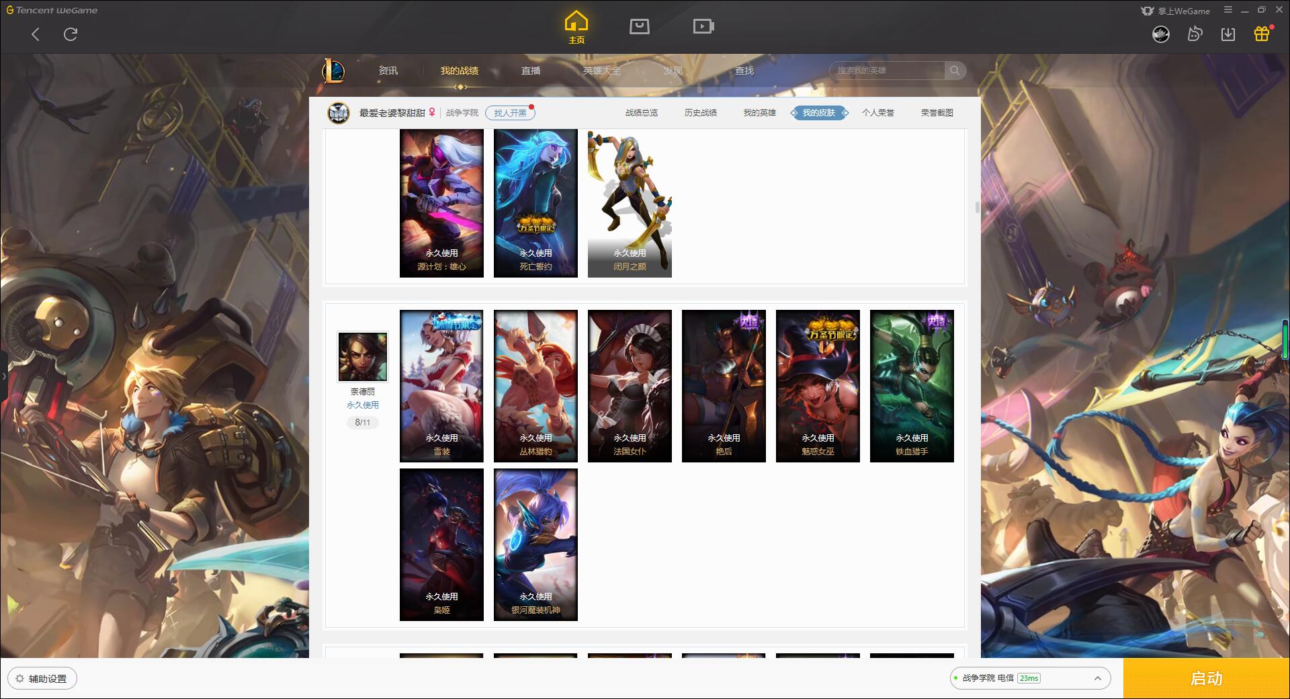Switch to 个人荣誉 sub-tab

pyautogui.click(x=878, y=113)
